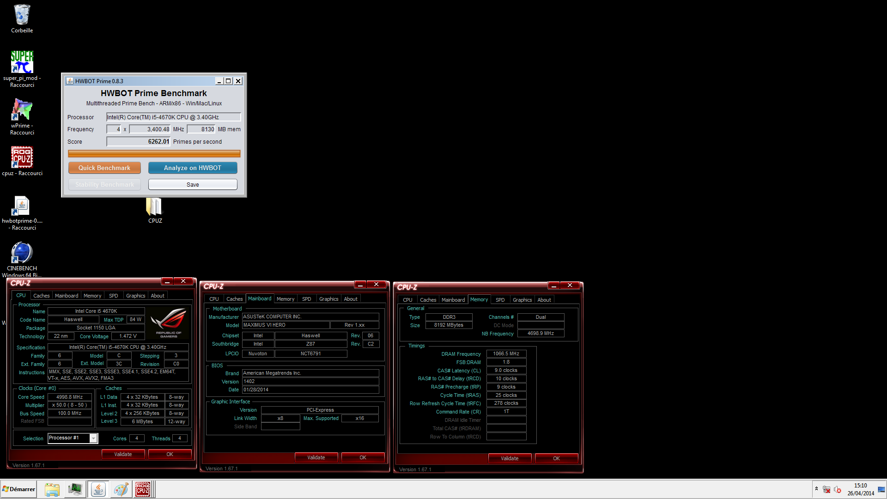Open the cpuz ROG desktop shortcut
The height and width of the screenshot is (499, 887).
pos(22,161)
